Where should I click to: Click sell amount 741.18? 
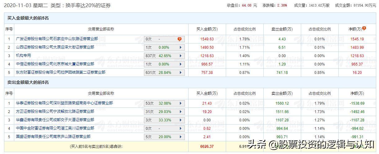point(282,73)
